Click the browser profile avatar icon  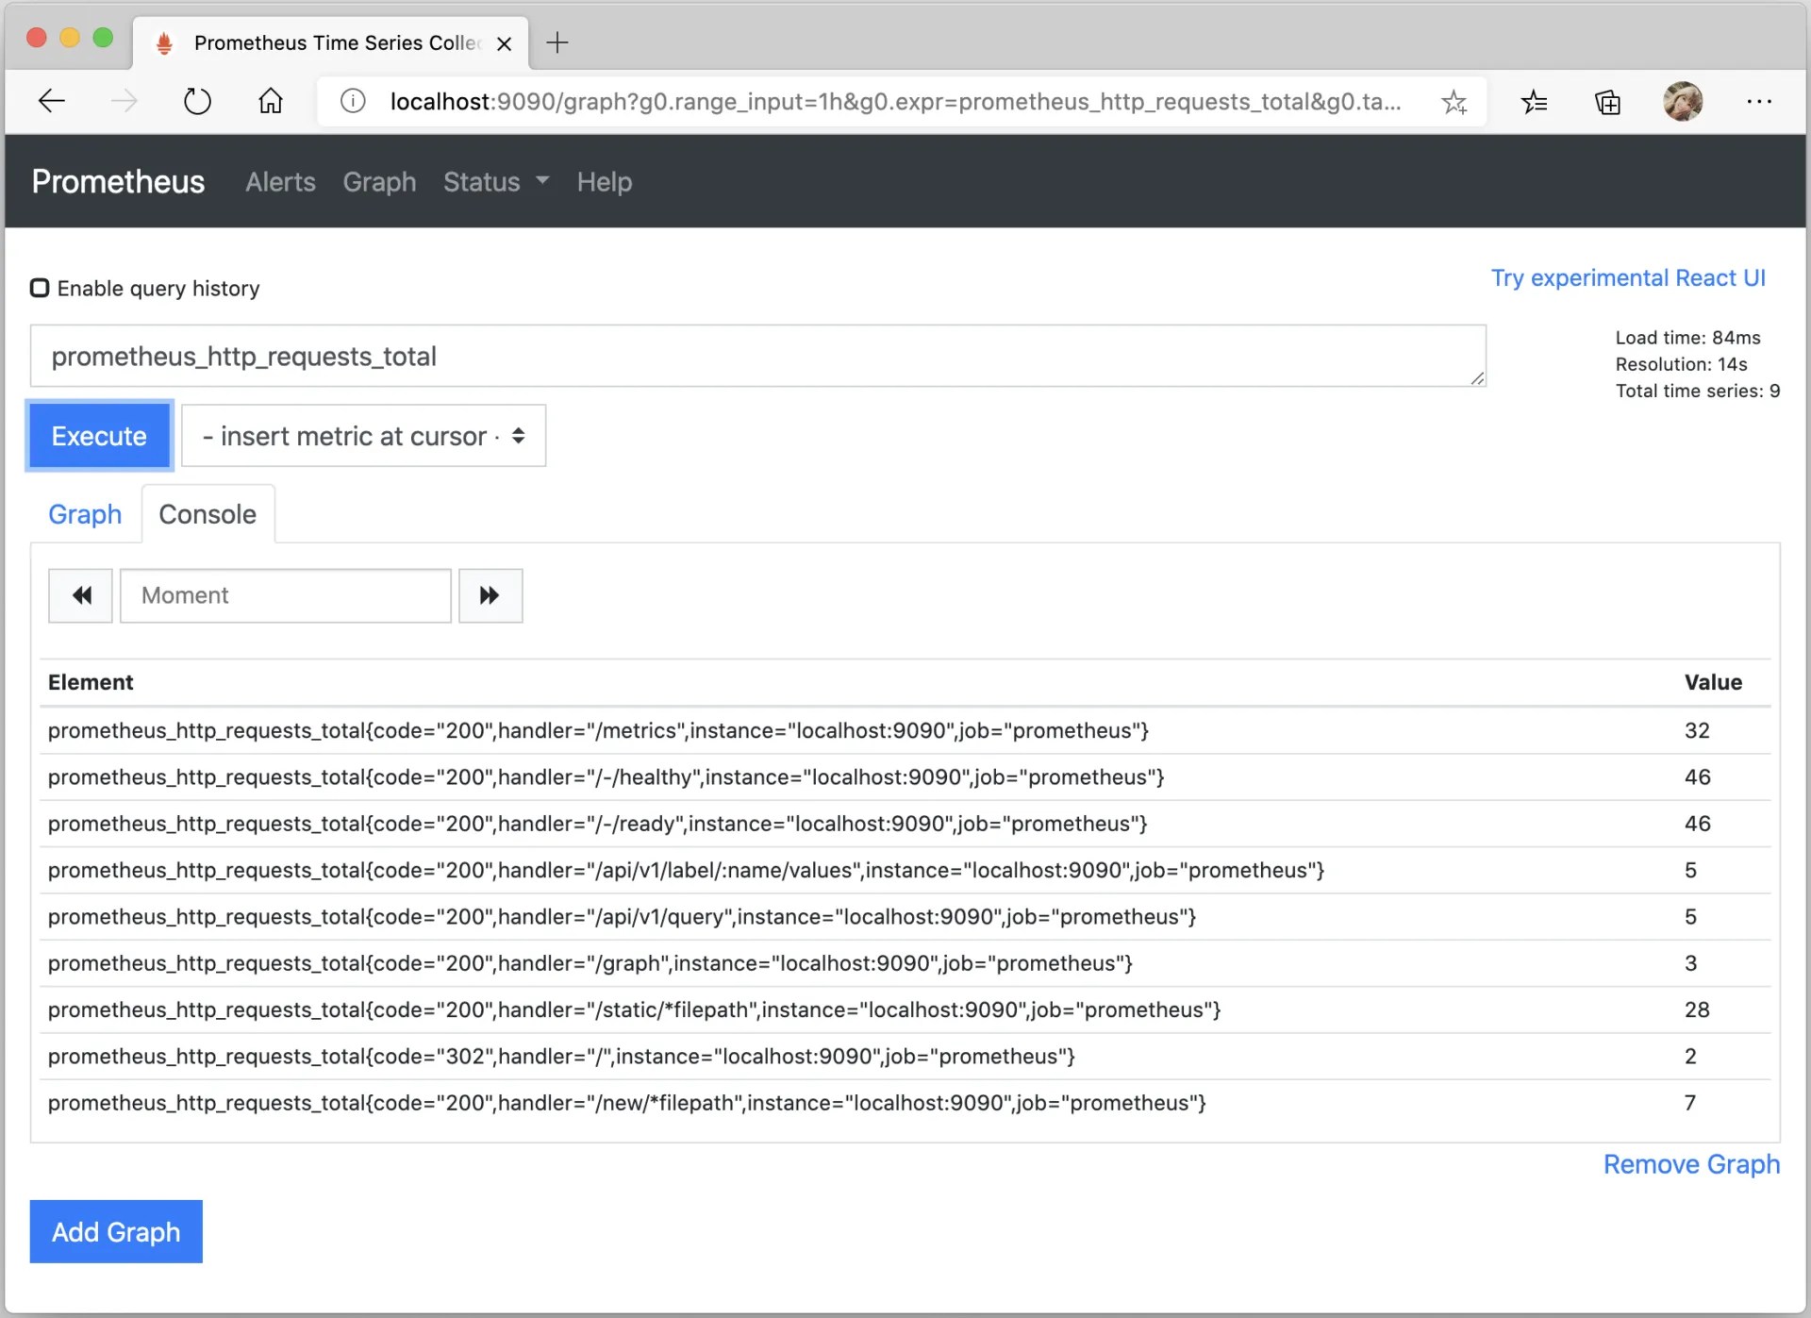click(1685, 102)
